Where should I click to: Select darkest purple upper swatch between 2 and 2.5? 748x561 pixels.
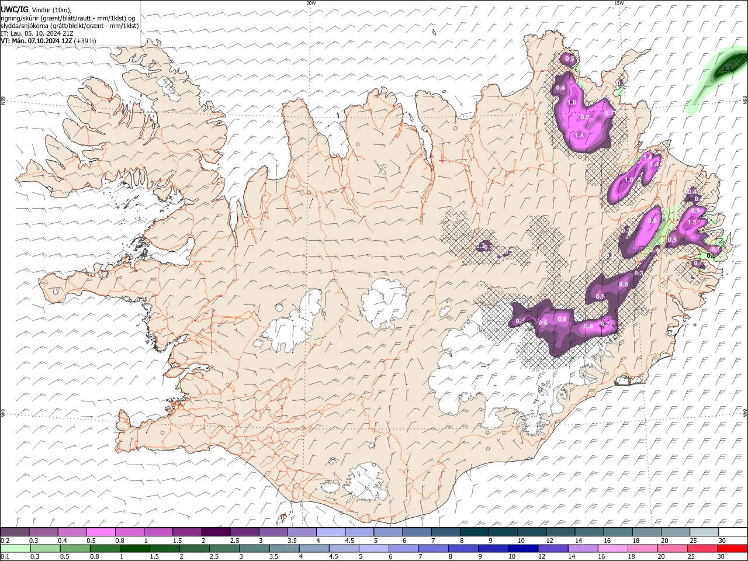tap(215, 532)
